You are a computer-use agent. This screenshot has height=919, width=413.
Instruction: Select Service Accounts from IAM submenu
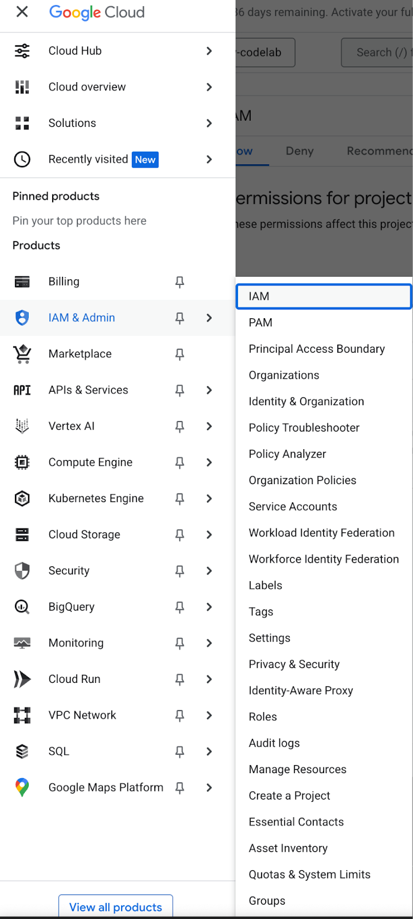click(x=293, y=507)
